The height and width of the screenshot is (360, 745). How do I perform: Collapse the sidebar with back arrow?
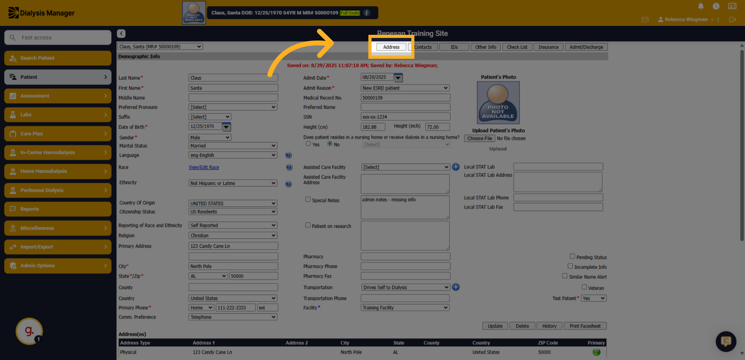(x=121, y=34)
